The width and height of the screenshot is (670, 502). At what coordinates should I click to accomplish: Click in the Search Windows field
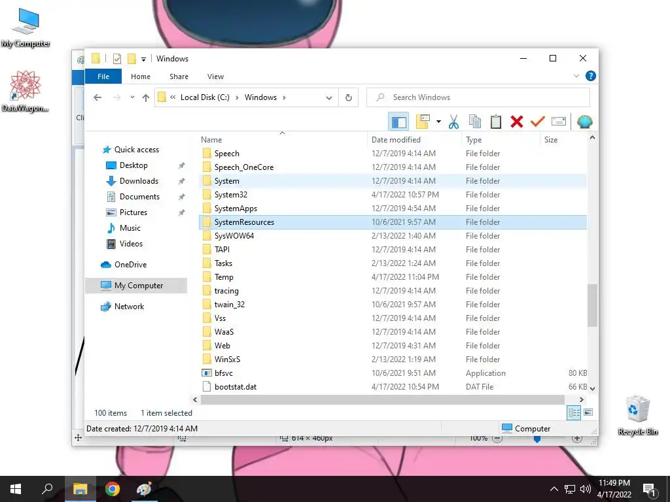[x=478, y=97]
